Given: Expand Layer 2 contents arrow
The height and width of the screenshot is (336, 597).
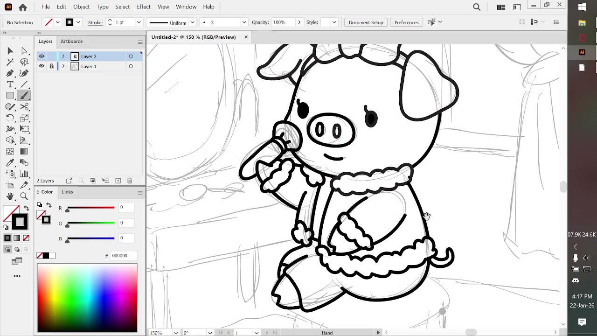Looking at the screenshot, I should (x=63, y=56).
